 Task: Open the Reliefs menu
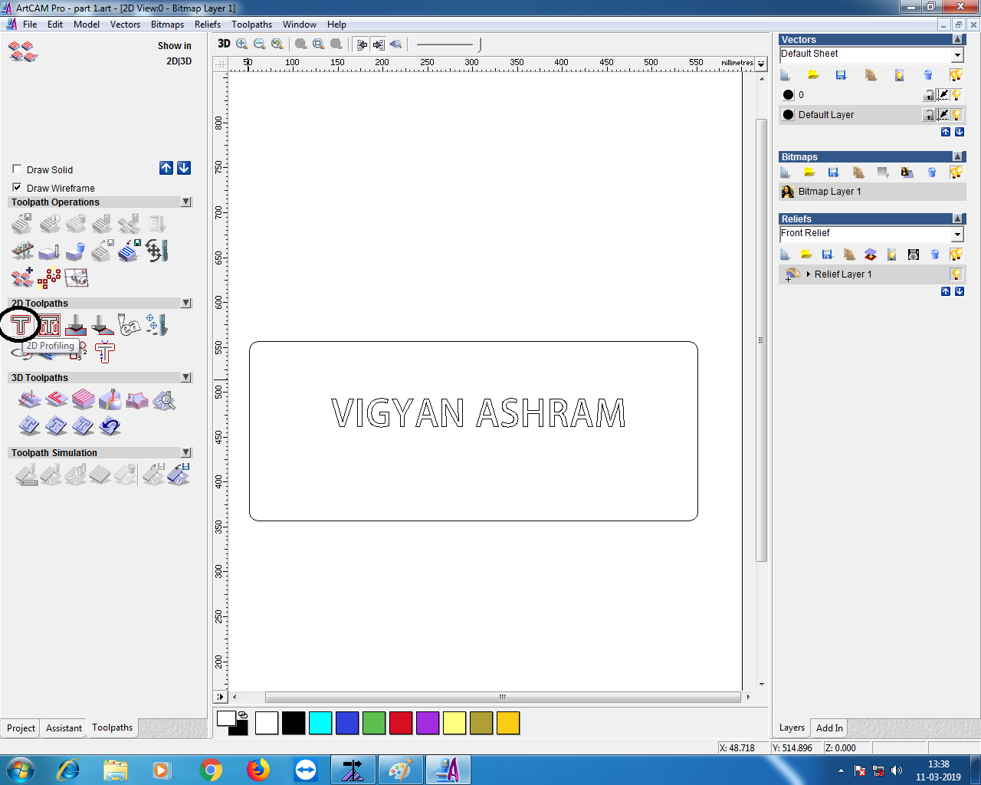click(x=208, y=25)
